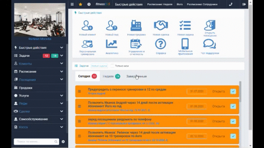This screenshot has width=264, height=148.
Task: Open Аналитика chart icon
Action: (x=112, y=44)
